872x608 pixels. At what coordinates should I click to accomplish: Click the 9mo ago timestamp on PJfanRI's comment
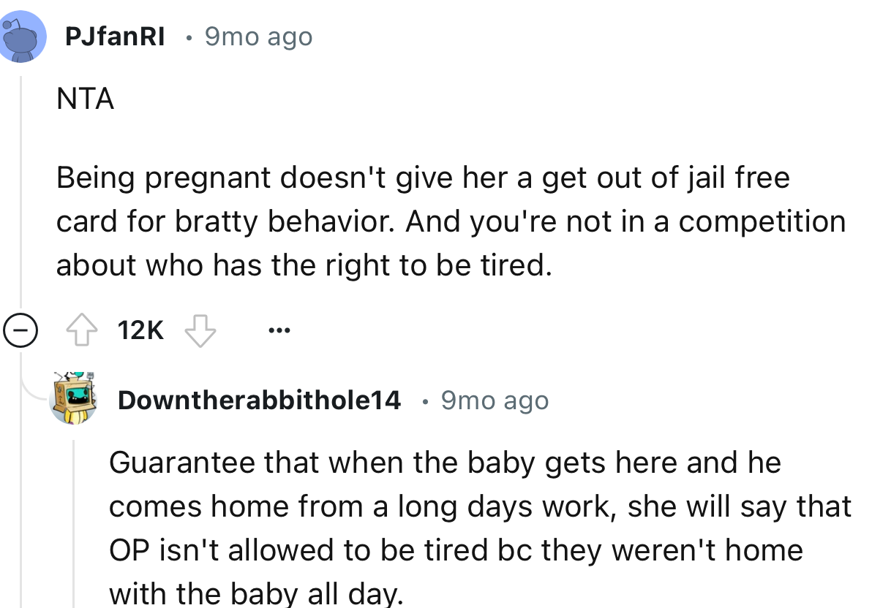point(258,37)
